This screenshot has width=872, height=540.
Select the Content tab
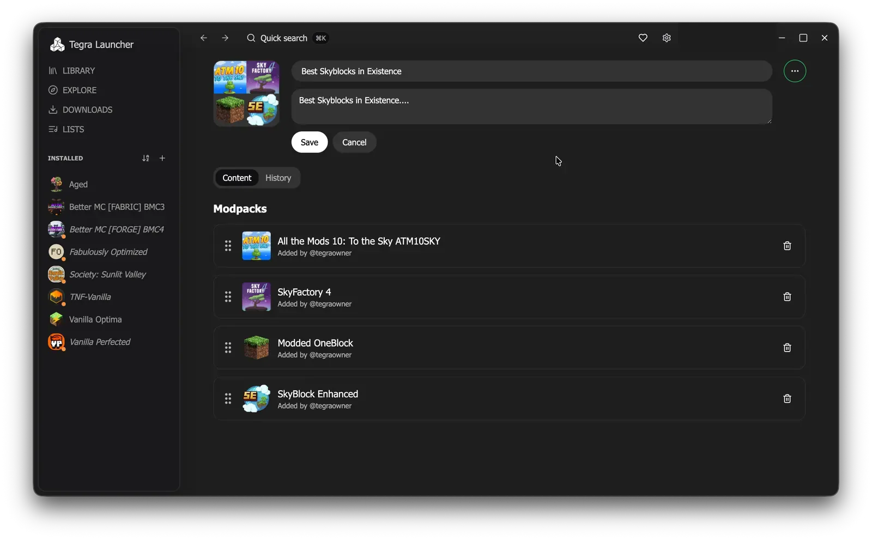(x=237, y=178)
